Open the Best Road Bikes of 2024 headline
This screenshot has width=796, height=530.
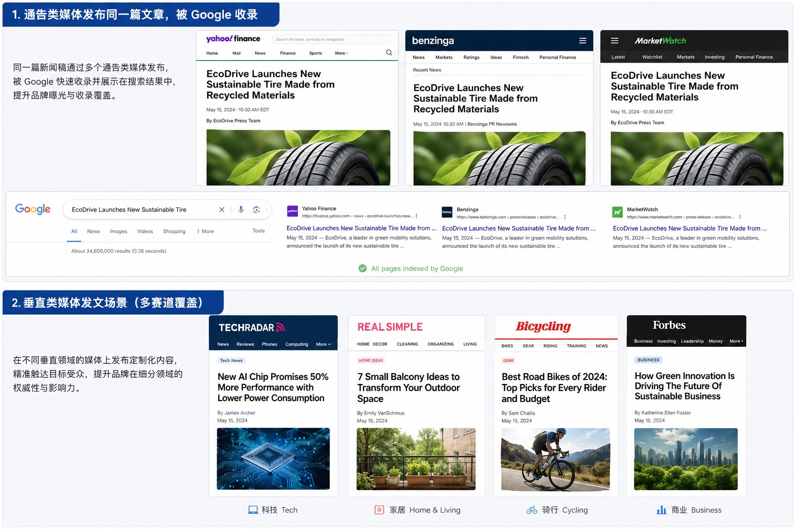(x=554, y=388)
